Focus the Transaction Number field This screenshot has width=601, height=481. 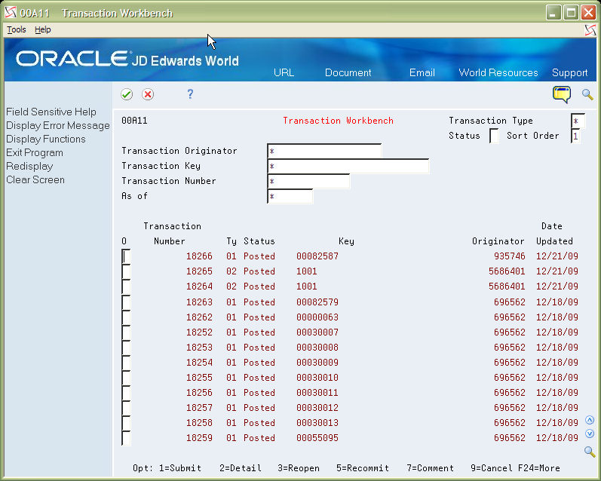[x=308, y=181]
